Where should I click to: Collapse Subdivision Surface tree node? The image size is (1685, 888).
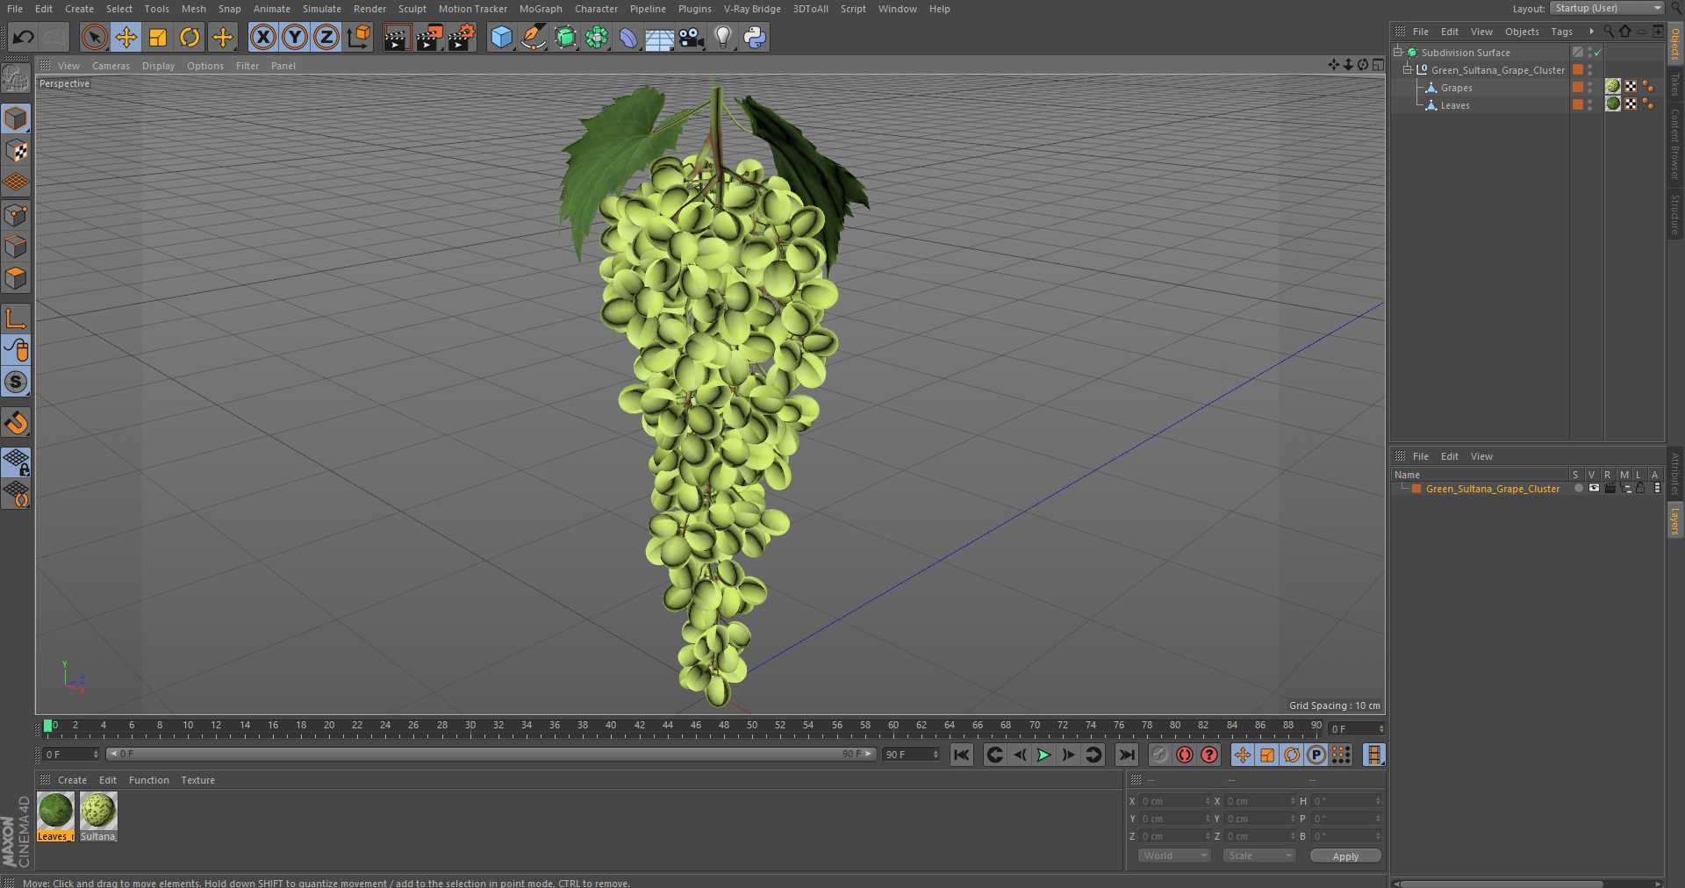point(1398,52)
